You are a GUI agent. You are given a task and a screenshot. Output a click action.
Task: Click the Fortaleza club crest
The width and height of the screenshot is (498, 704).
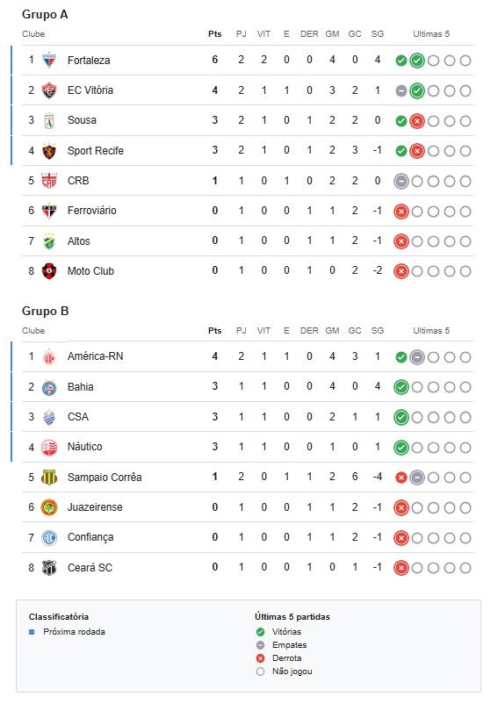tap(49, 61)
